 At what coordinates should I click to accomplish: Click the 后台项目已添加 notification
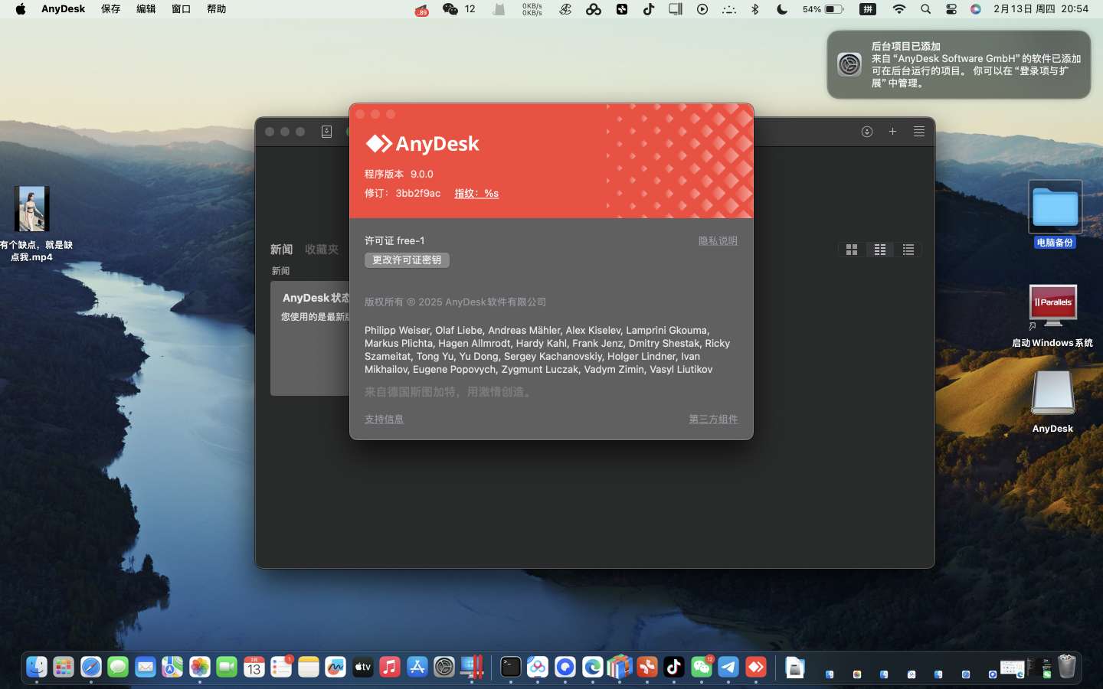(x=959, y=64)
